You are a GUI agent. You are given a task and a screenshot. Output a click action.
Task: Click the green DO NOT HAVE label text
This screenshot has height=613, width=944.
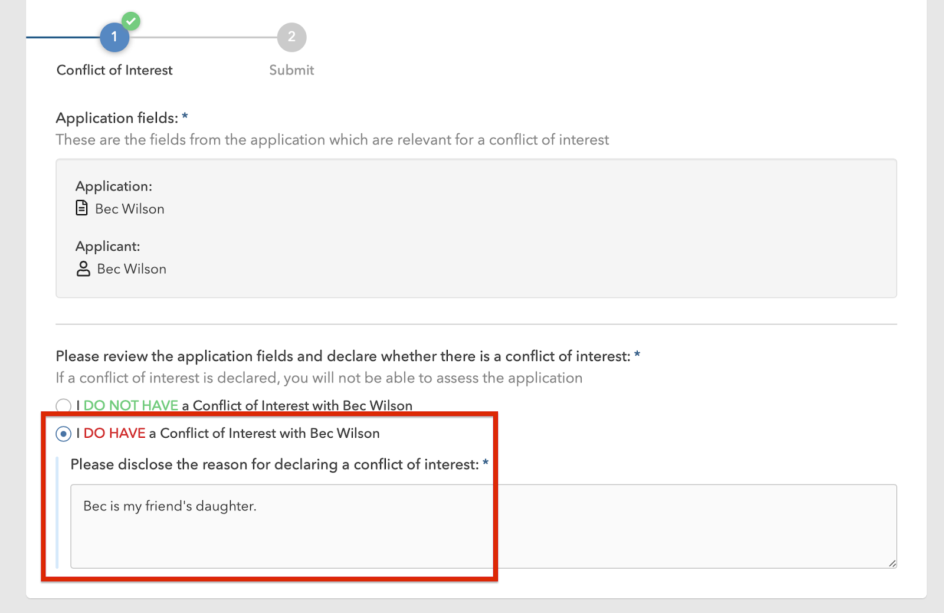click(131, 406)
